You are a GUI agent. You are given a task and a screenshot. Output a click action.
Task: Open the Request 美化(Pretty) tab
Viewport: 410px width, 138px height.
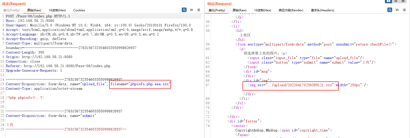tap(11, 10)
